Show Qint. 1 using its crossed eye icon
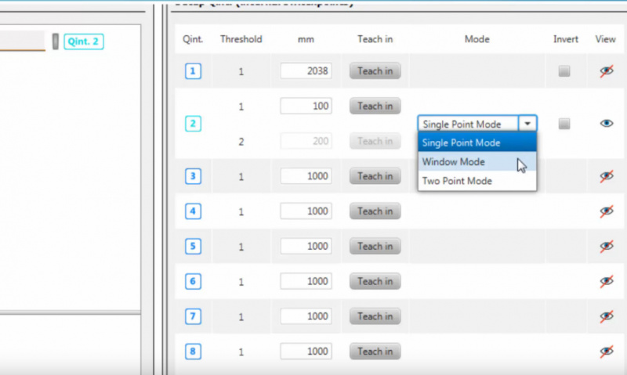 [606, 71]
